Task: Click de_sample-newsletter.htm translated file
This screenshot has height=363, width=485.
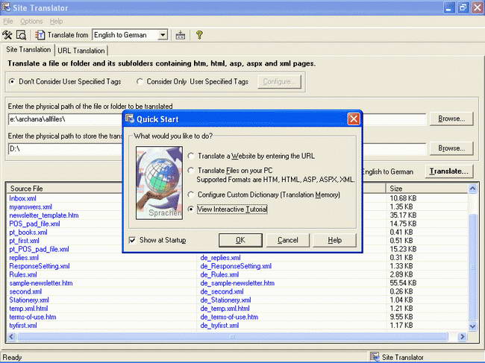Action: coord(237,283)
